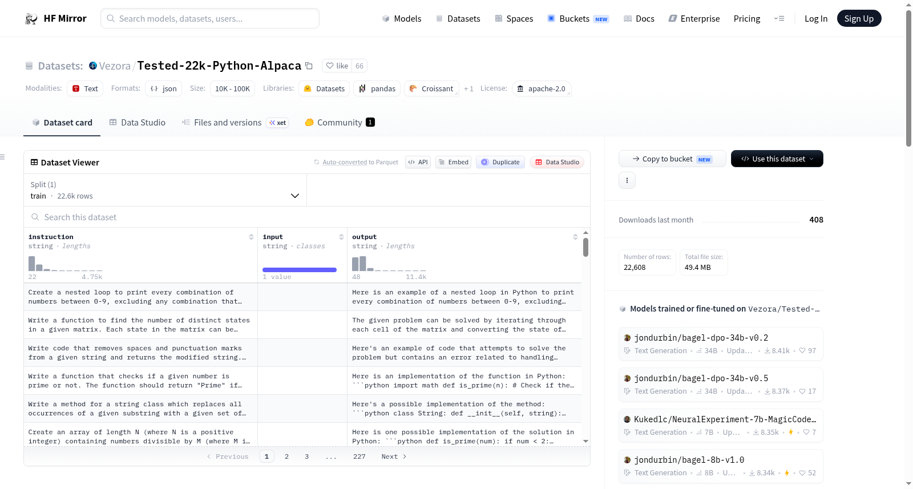Click the search magnifier in dataset search
913x489 pixels.
[35, 217]
